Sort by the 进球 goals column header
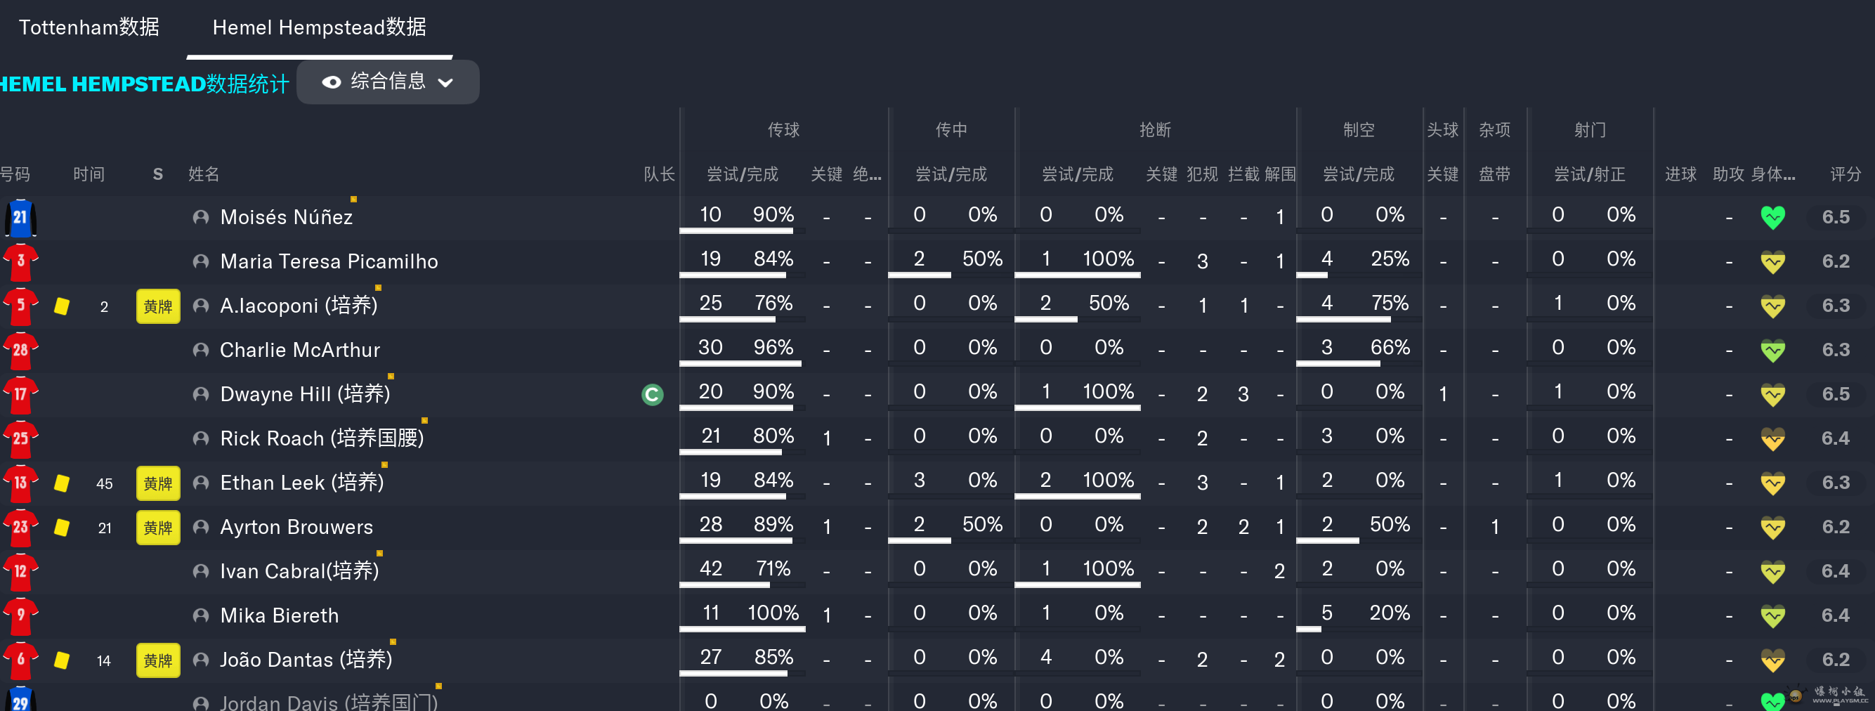Screen dimensions: 1875x711 click(x=1680, y=175)
